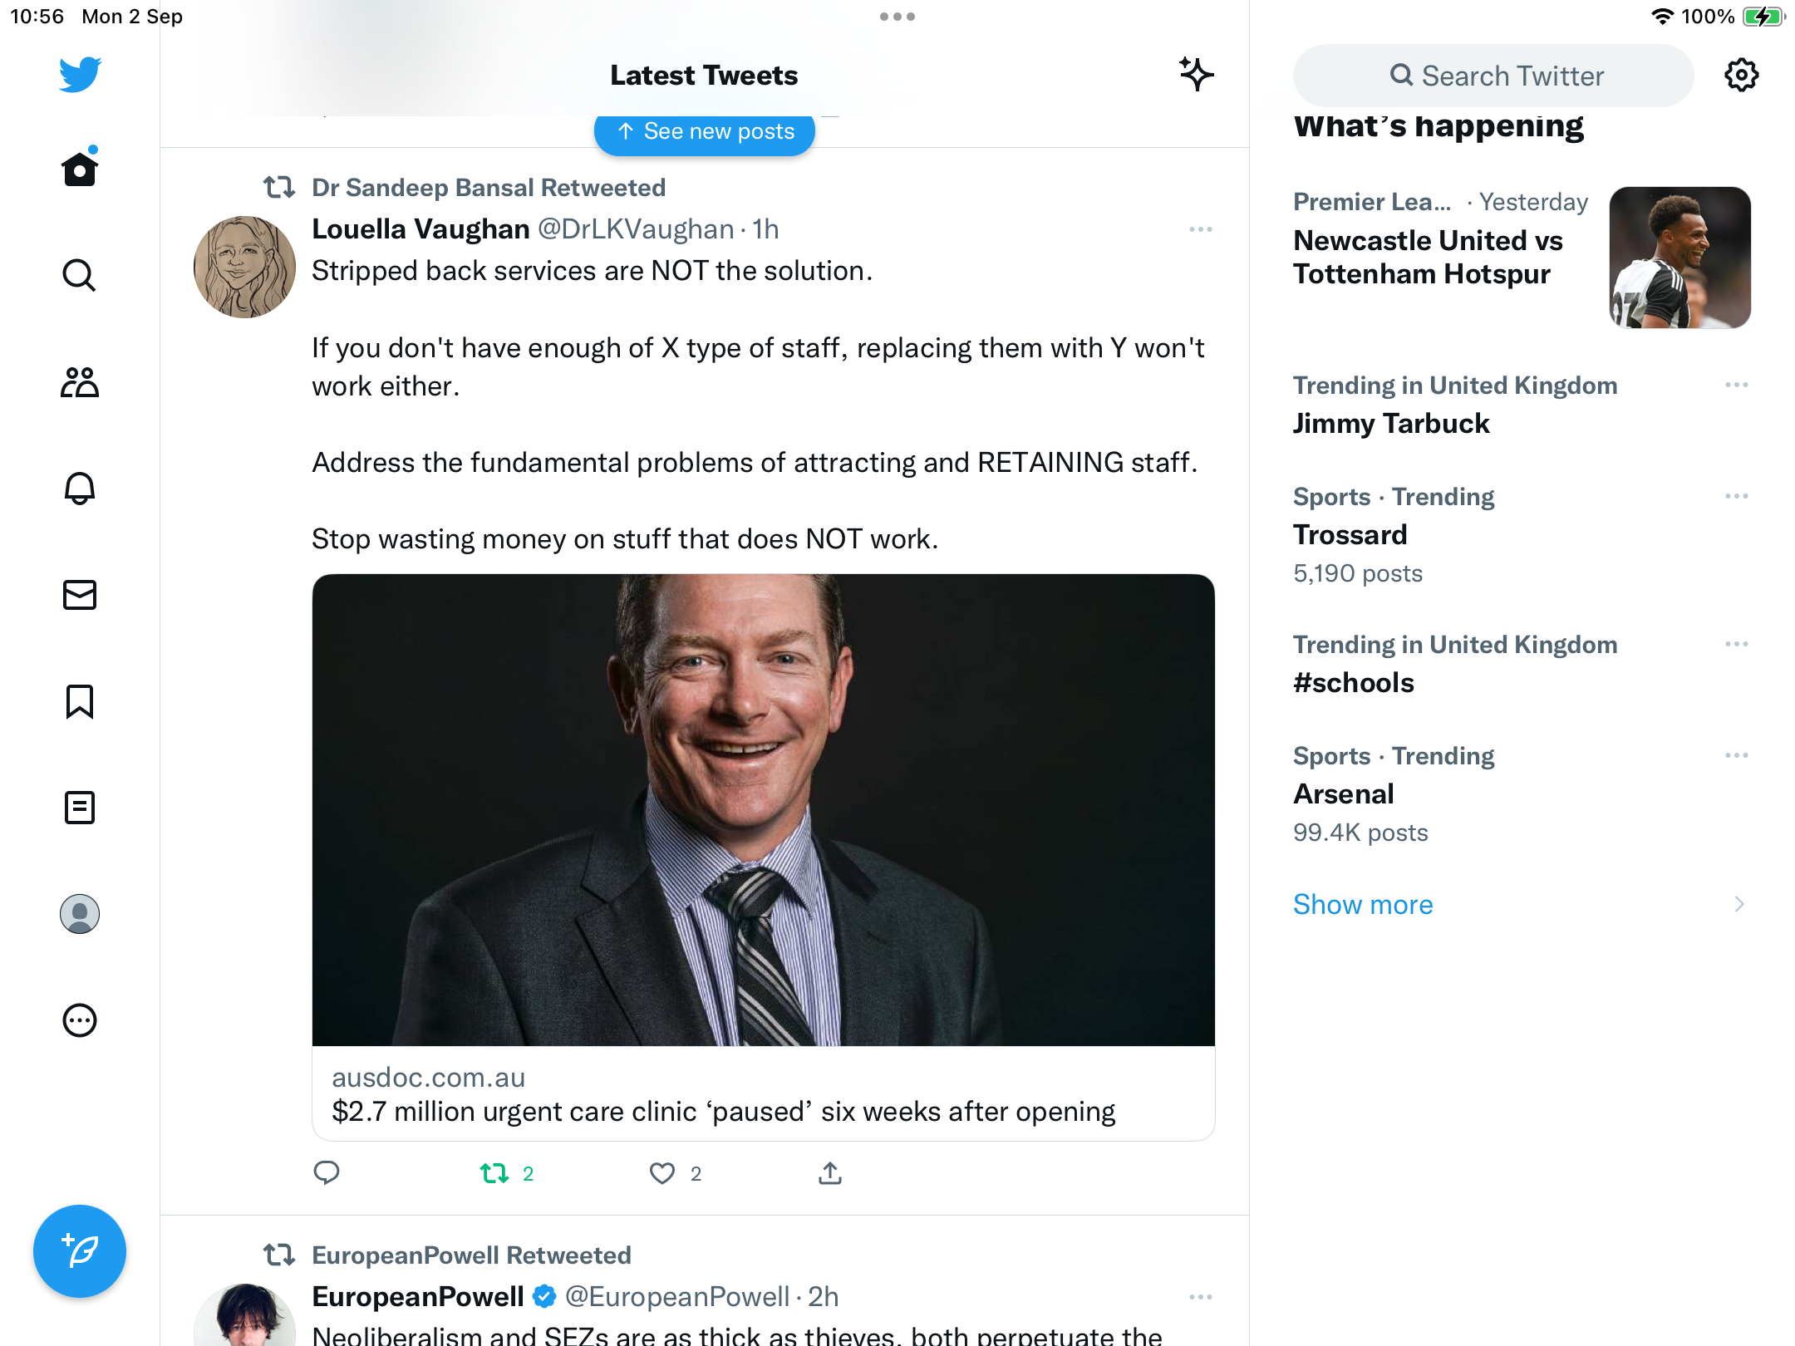Open Profile avatar icon in sidebar
This screenshot has height=1346, width=1795.
(x=80, y=914)
